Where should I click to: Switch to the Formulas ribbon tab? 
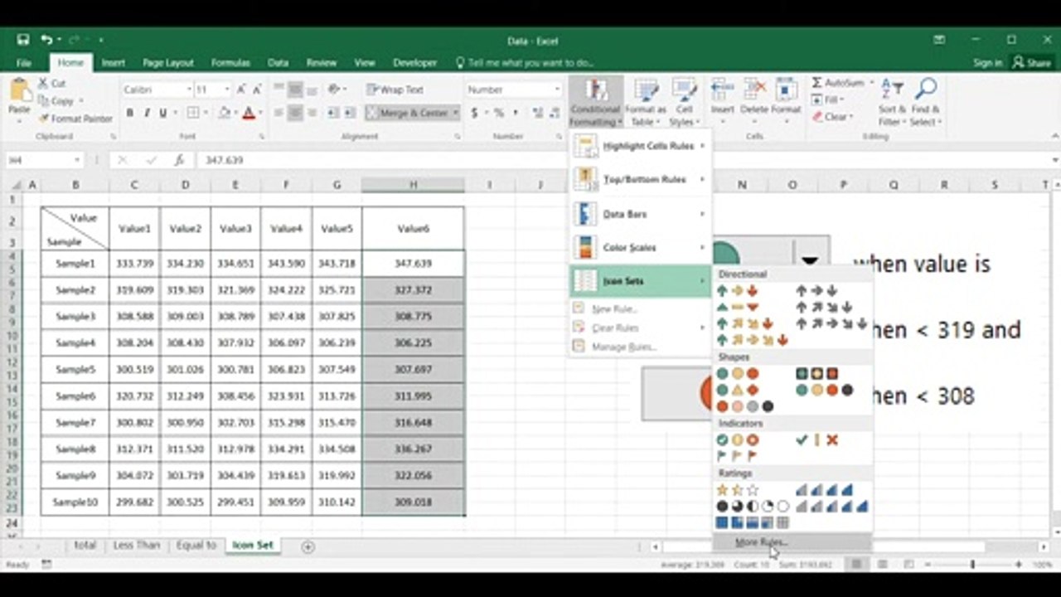[x=230, y=63]
